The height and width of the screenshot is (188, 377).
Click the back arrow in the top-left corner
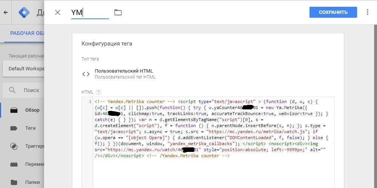click(x=6, y=12)
